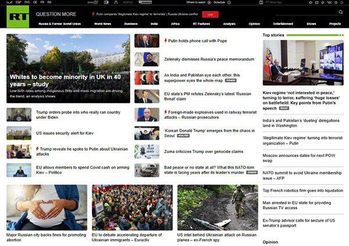The image size is (349, 246).
Task: Open the thumbnail for Trump orders probe story
Action: (19, 115)
